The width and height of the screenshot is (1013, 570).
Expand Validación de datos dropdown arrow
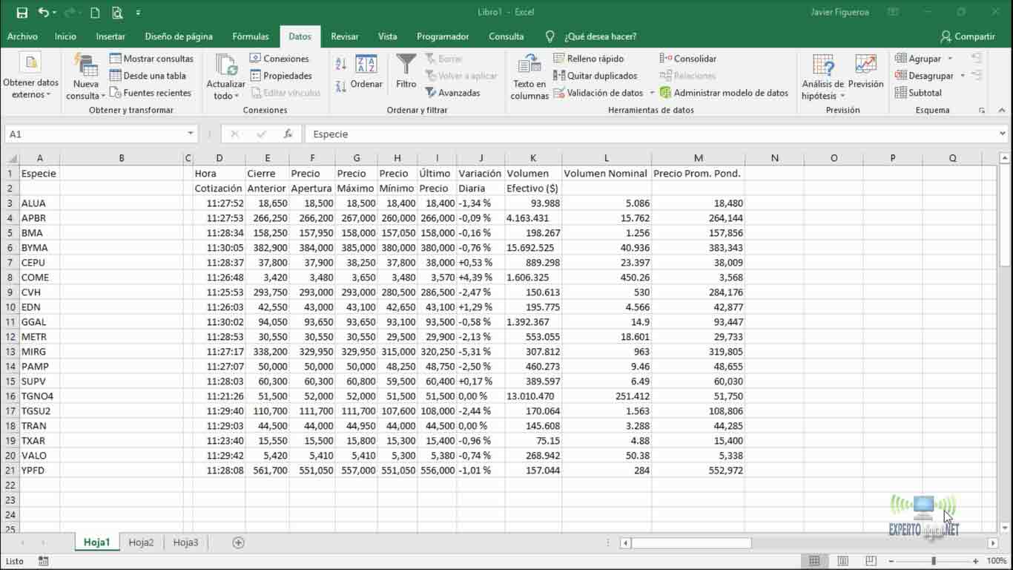pos(652,94)
